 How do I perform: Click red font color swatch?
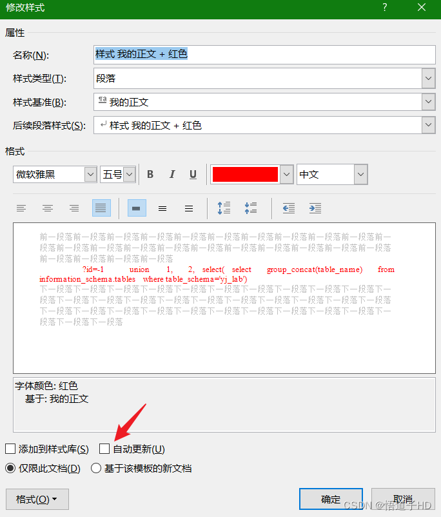[x=245, y=175]
